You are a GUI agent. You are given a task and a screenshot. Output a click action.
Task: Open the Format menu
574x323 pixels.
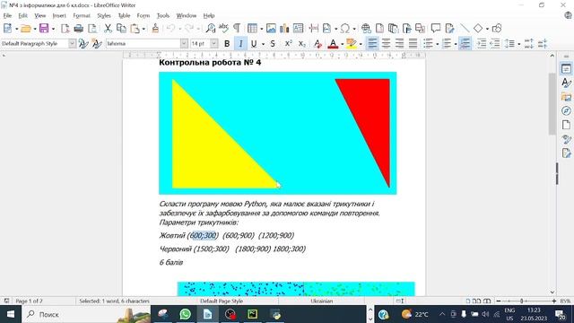tap(82, 16)
